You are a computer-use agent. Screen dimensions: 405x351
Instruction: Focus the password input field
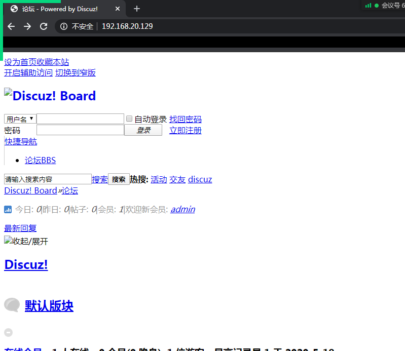pyautogui.click(x=80, y=130)
